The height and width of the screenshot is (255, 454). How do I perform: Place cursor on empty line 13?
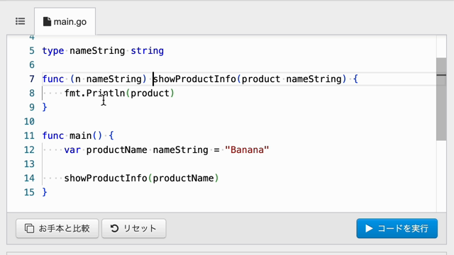point(232,164)
